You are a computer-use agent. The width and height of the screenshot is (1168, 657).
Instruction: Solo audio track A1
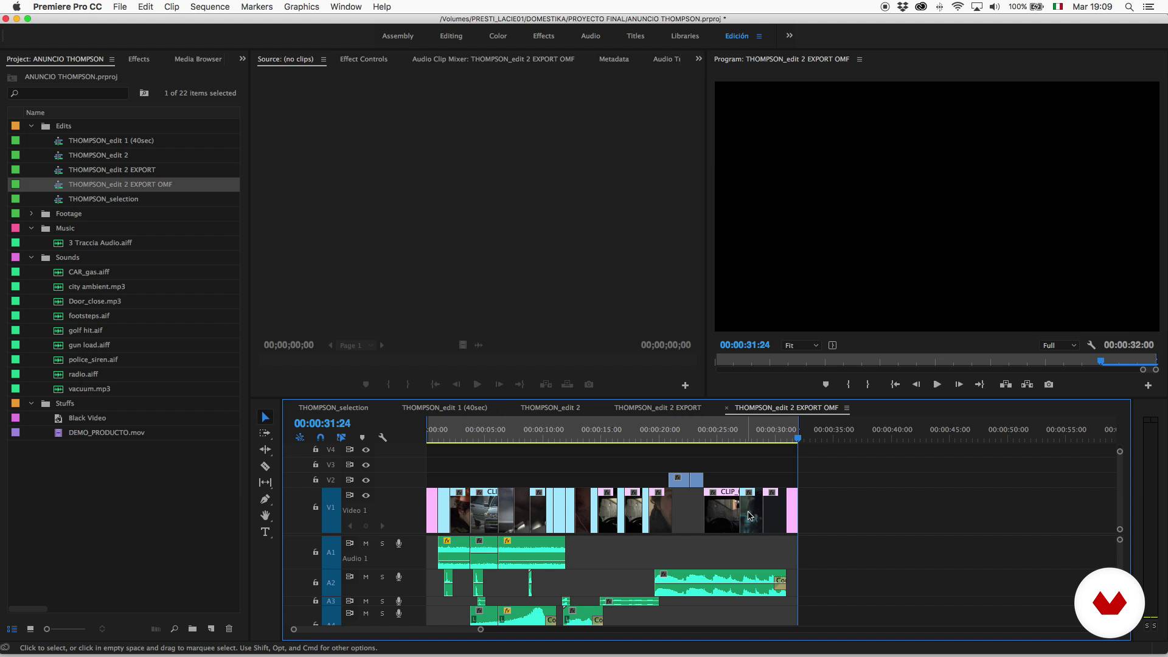[382, 543]
